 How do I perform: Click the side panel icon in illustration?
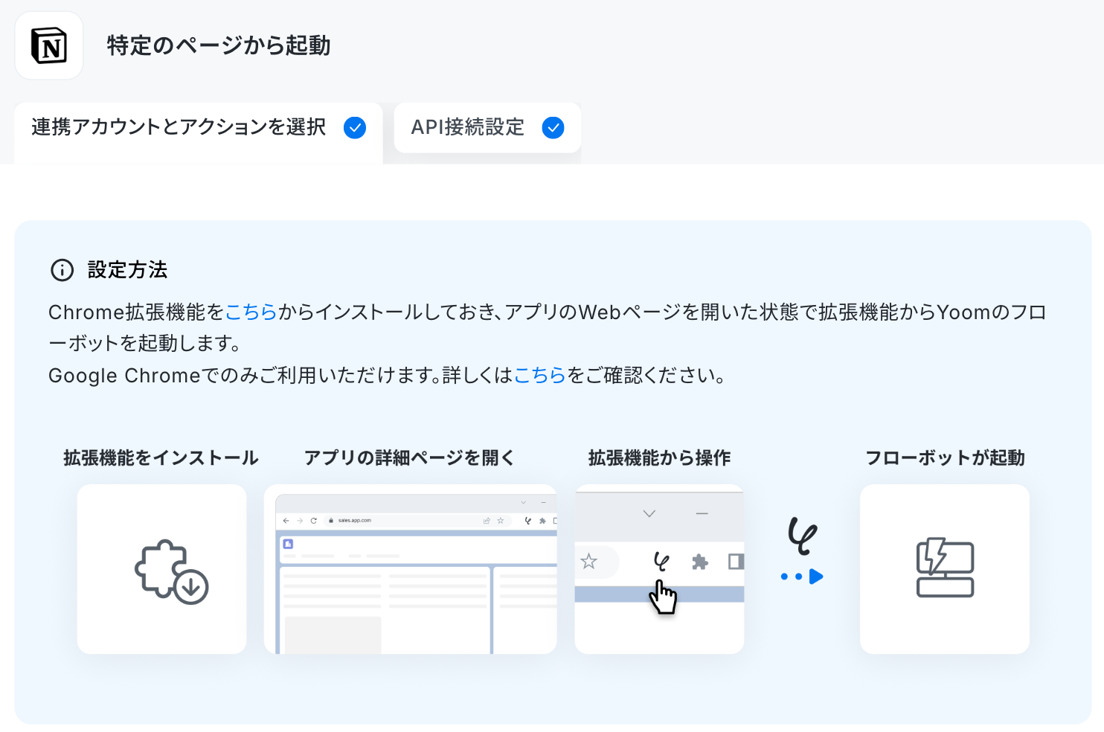point(736,562)
